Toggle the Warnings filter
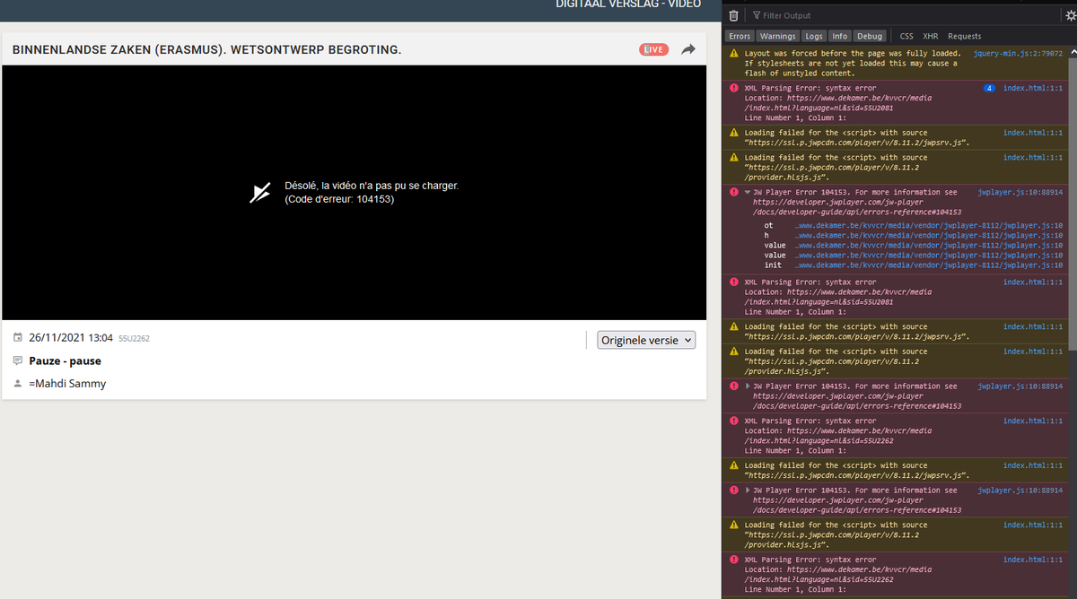This screenshot has width=1077, height=599. tap(777, 36)
